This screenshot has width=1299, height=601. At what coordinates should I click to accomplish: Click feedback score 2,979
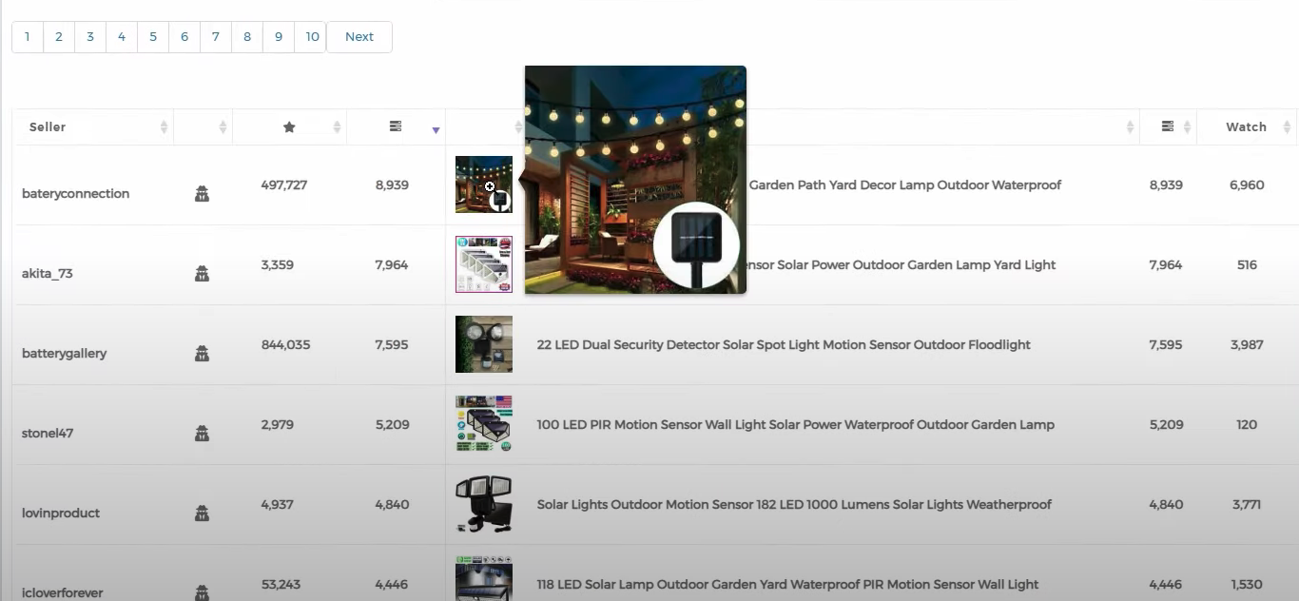[x=278, y=425]
